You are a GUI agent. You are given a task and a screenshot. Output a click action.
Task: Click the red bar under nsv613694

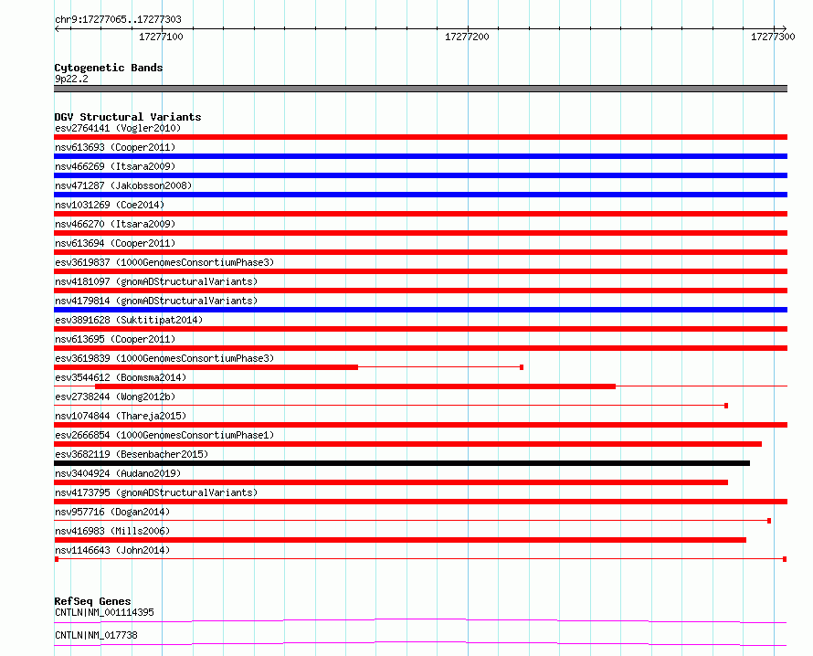point(420,252)
